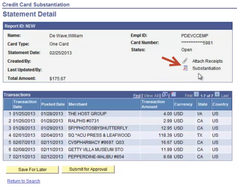This screenshot has width=237, height=188.
Task: Click the State column header
Action: (202, 104)
